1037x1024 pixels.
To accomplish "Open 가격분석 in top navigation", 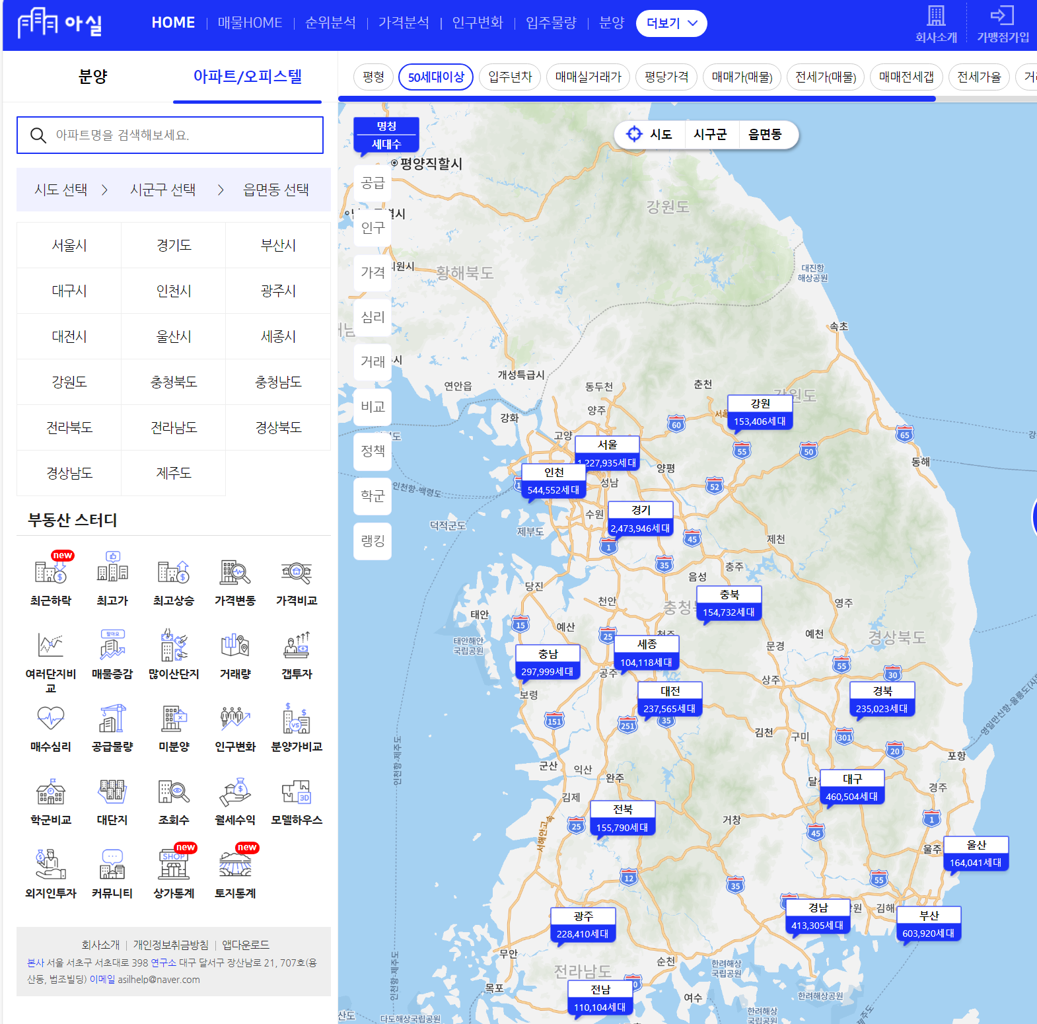I will (404, 22).
